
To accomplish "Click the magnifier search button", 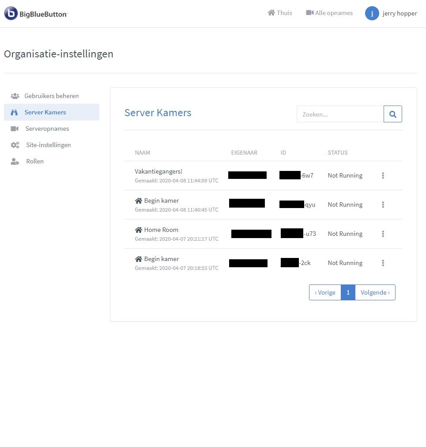I will pyautogui.click(x=392, y=114).
